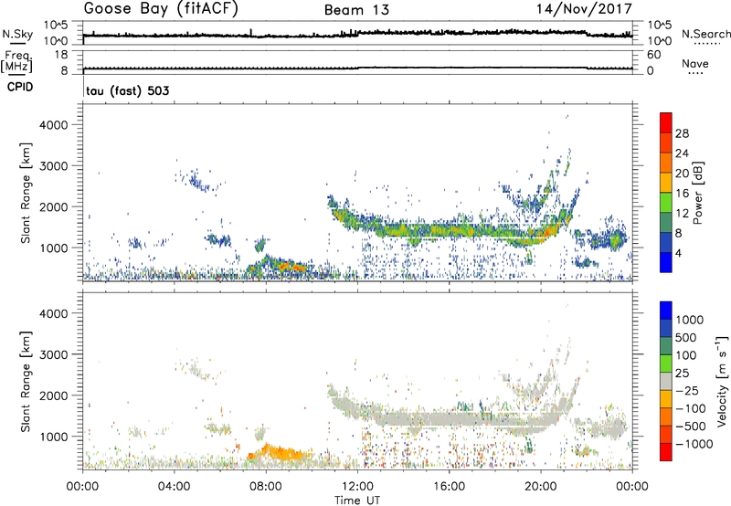Screen dimensions: 731x506
Task: Click the "08:00" time tick label
Action: (x=266, y=487)
